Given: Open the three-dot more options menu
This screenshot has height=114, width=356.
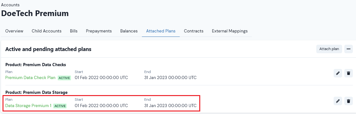Looking at the screenshot, I should coord(348,49).
